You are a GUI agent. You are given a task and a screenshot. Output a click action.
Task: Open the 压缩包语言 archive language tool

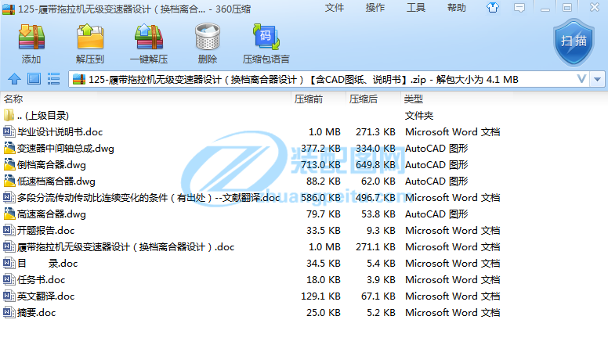point(266,37)
